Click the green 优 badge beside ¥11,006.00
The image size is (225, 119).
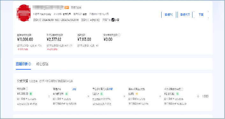31,94
